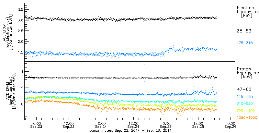The image size is (259, 133).
Task: Click the hours:minutes date range axis title
Action: [x=129, y=130]
